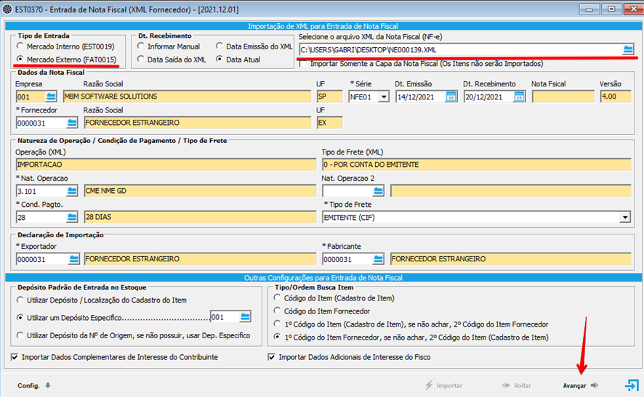Click the UF field showing EX
This screenshot has height=397, width=644.
click(x=330, y=123)
